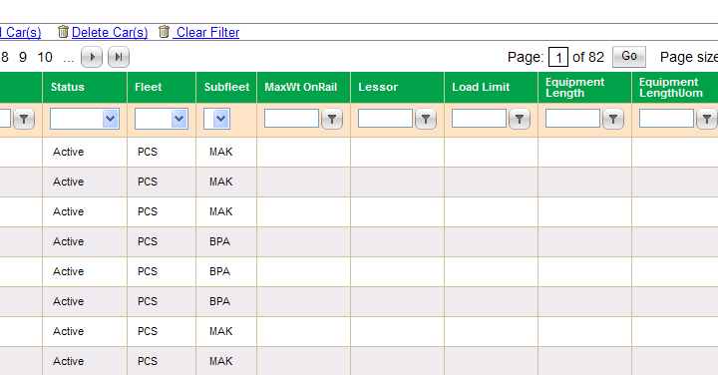Click the Clear Filter link
The height and width of the screenshot is (375, 718).
(x=207, y=32)
